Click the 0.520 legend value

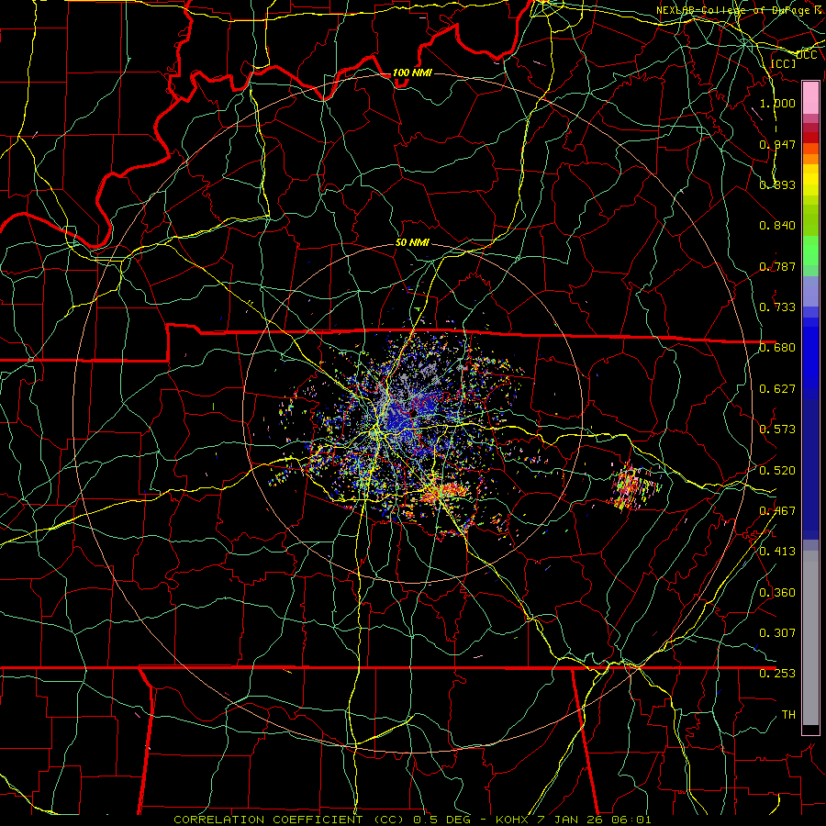coord(777,471)
